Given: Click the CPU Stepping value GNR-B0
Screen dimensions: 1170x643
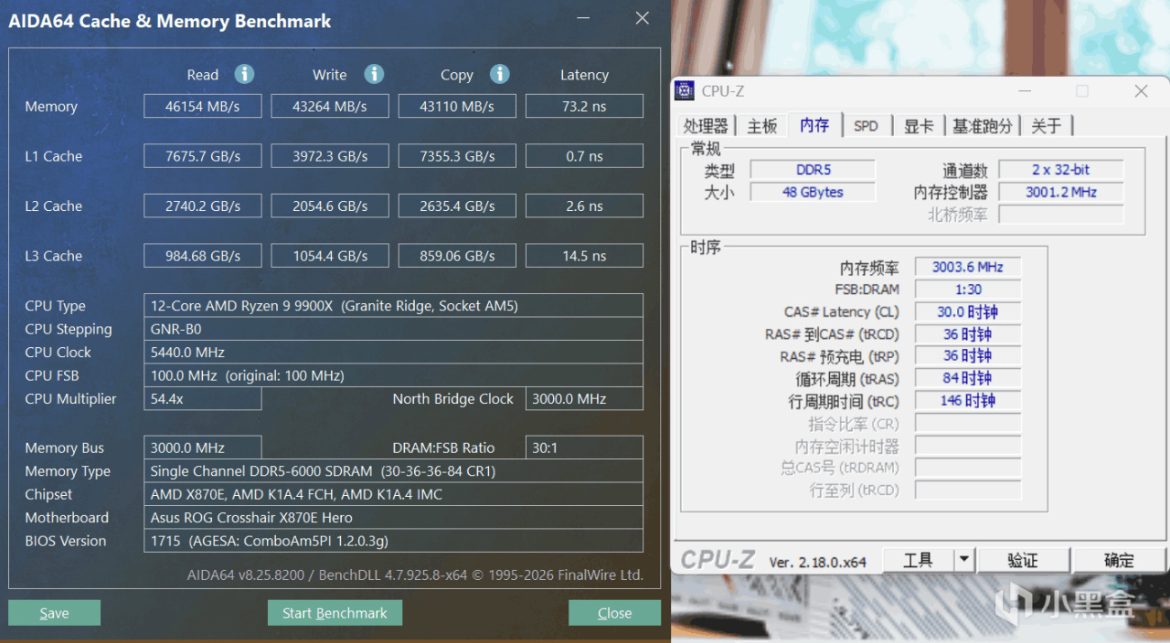Looking at the screenshot, I should click(393, 329).
